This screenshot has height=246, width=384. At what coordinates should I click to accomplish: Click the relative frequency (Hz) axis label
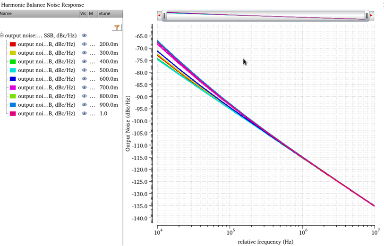coord(265,242)
